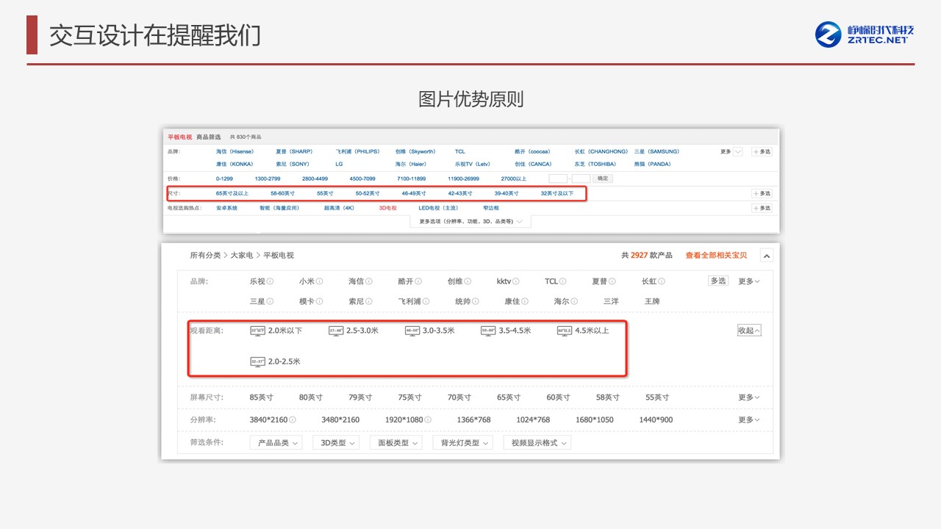This screenshot has width=941, height=529.
Task: Open the 3D类型 dropdown filter
Action: point(336,443)
